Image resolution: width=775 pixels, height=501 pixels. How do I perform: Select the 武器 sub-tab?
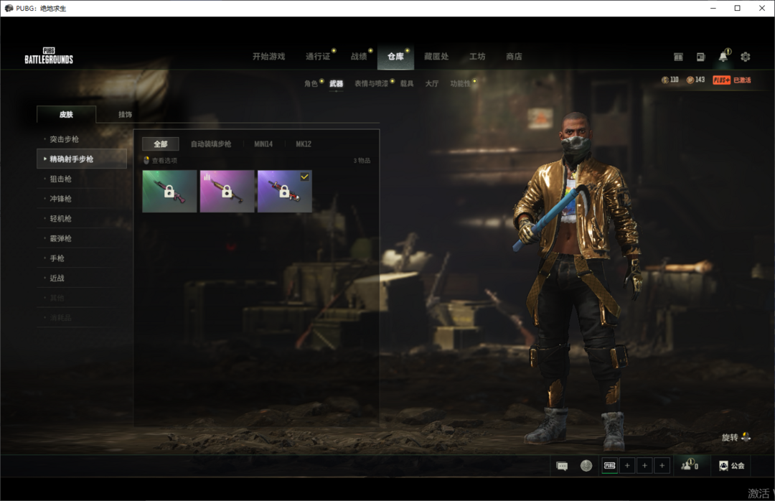[336, 83]
